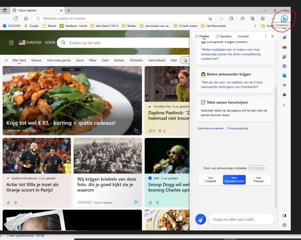This screenshot has height=240, width=301.
Task: Select the Meer Precies tone option
Action: pos(258,180)
